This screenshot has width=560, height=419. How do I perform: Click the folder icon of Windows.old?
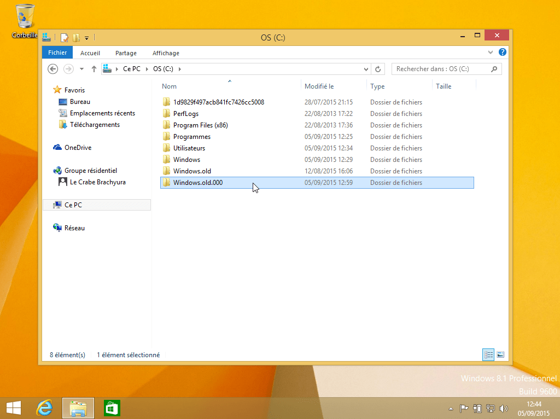point(166,171)
